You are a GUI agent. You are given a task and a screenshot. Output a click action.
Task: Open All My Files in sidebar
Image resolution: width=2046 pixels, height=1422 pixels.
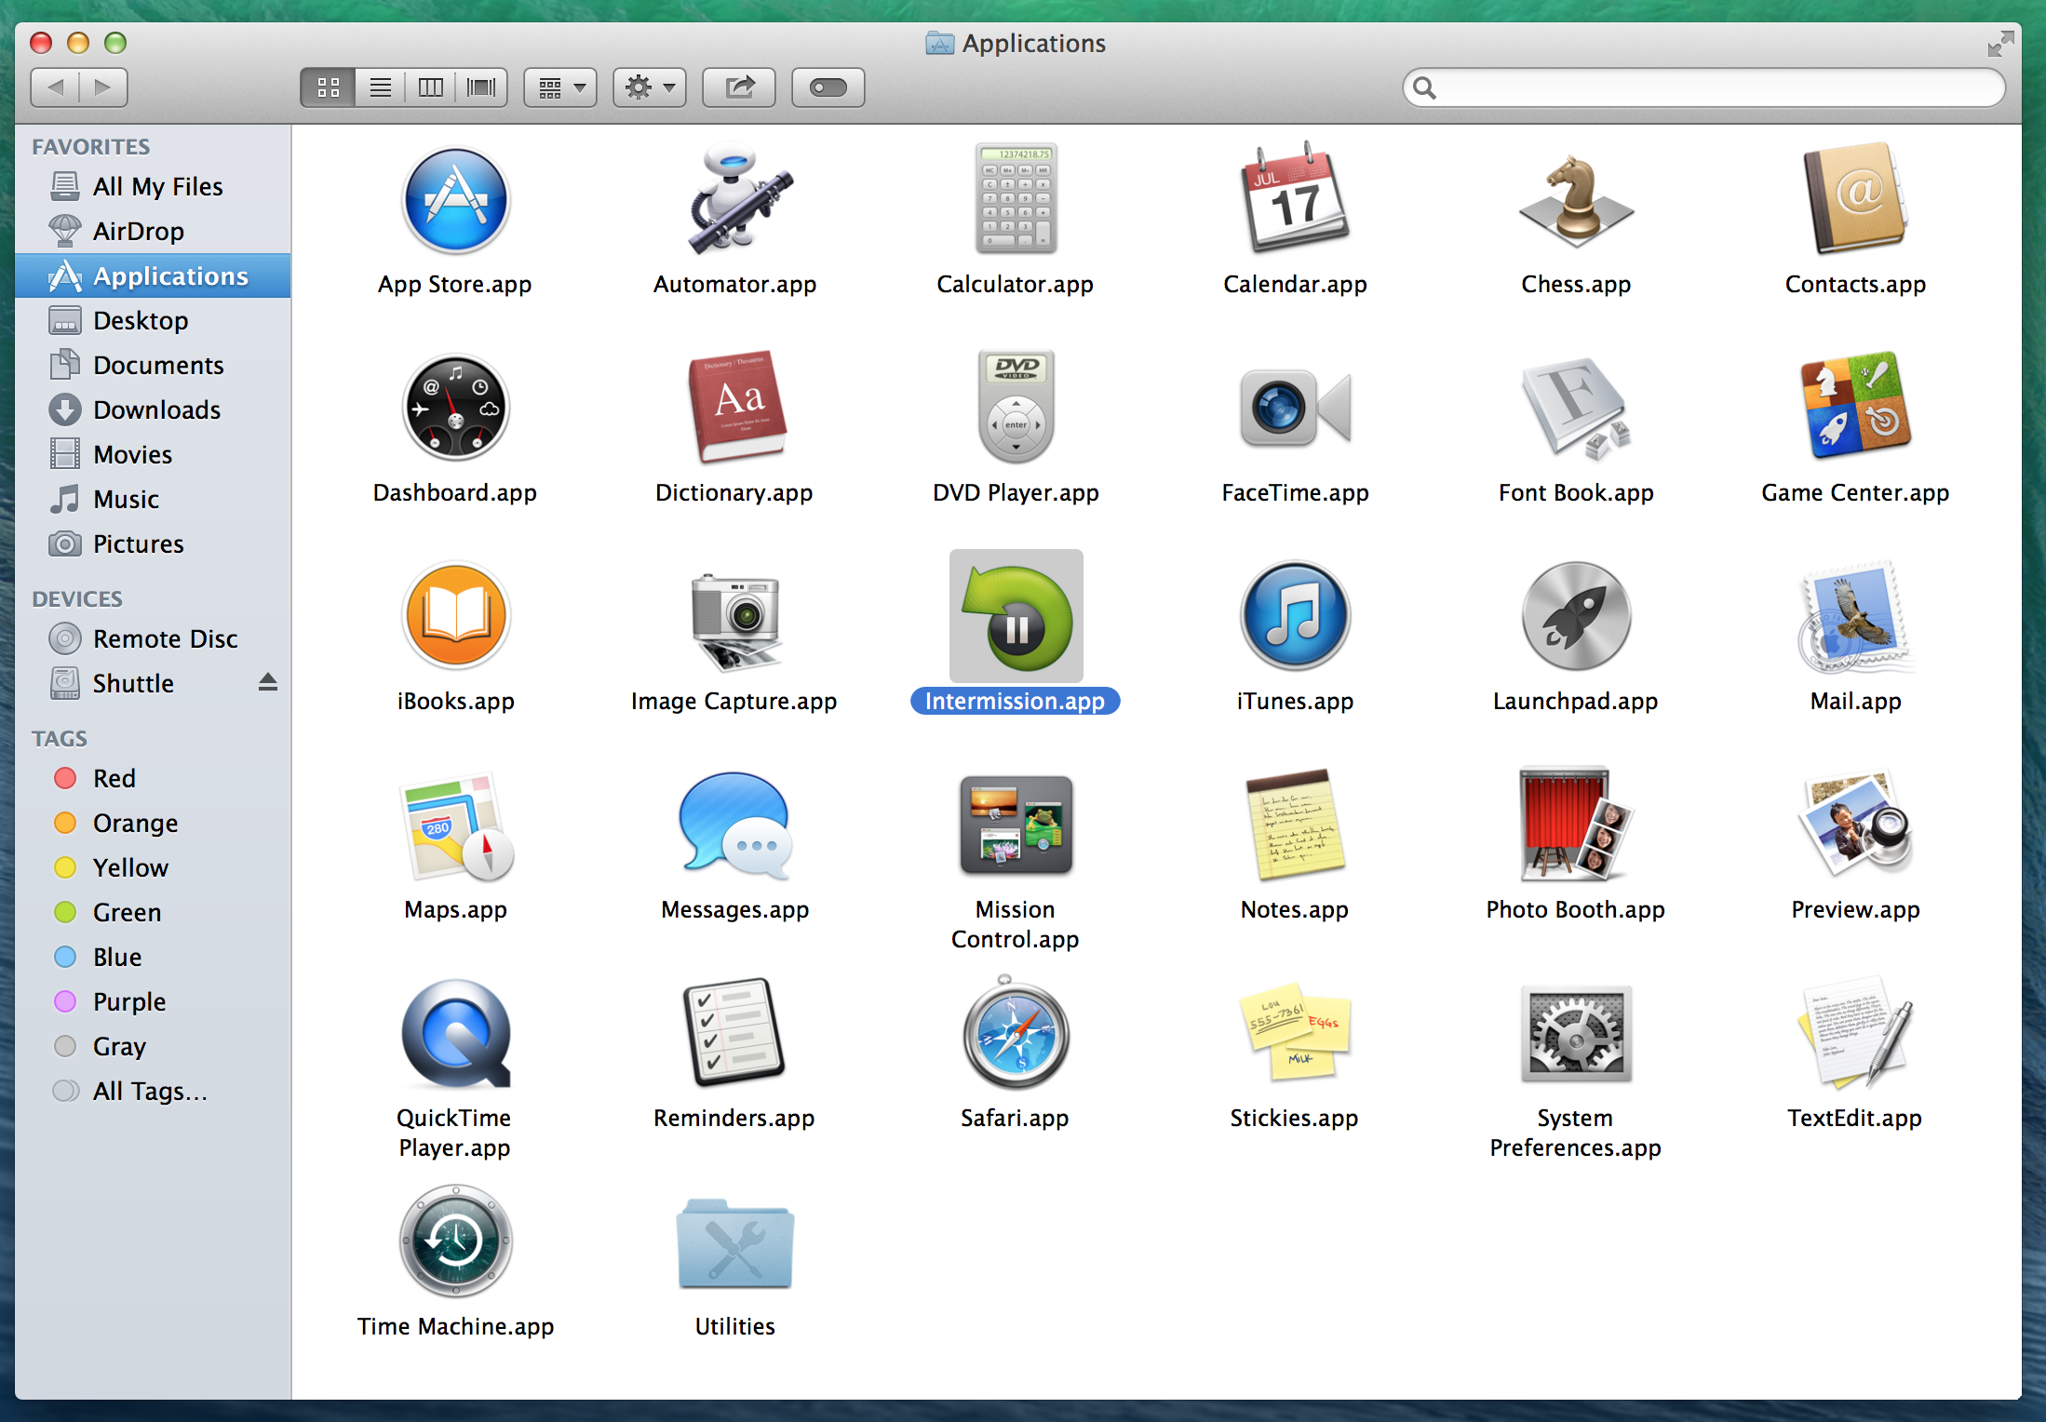tap(153, 186)
